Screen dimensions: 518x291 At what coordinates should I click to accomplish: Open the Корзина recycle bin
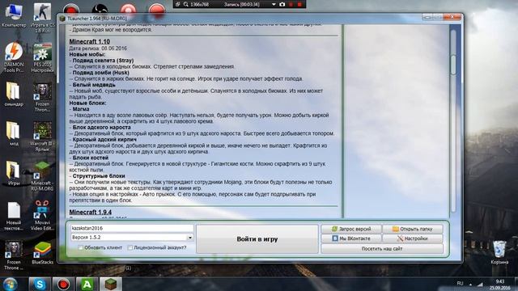pos(499,252)
